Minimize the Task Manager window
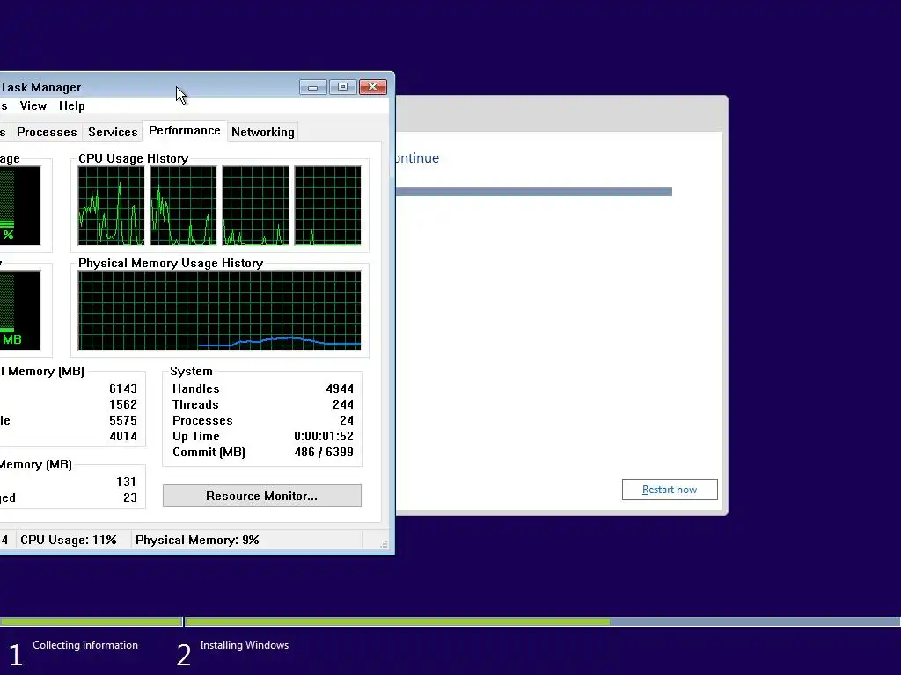The image size is (901, 675). 313,87
